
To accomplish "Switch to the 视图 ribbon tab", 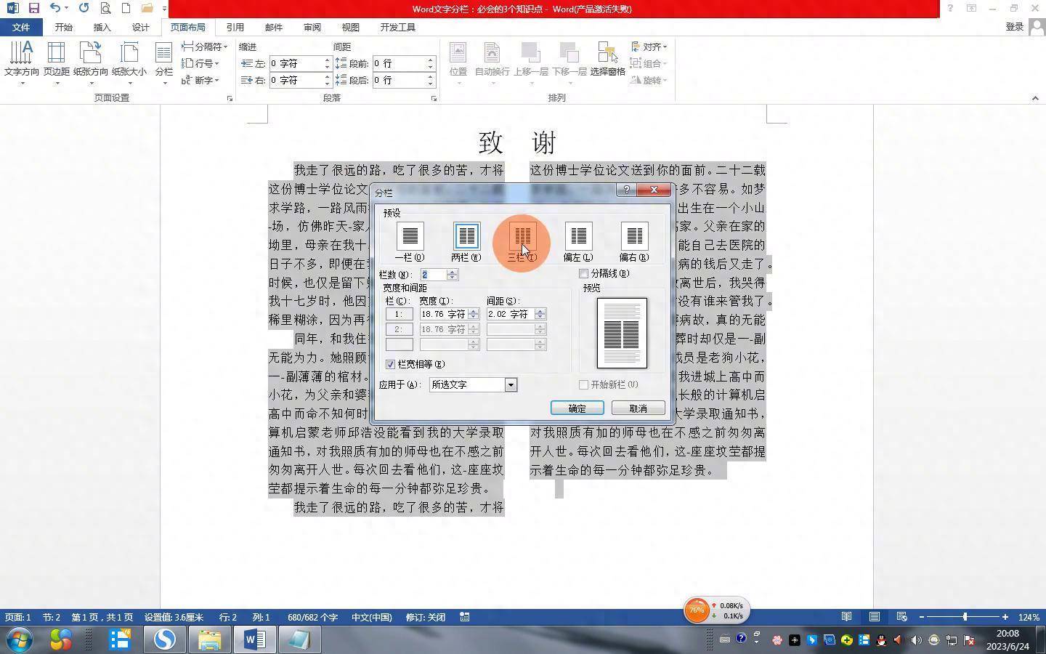I will click(350, 27).
